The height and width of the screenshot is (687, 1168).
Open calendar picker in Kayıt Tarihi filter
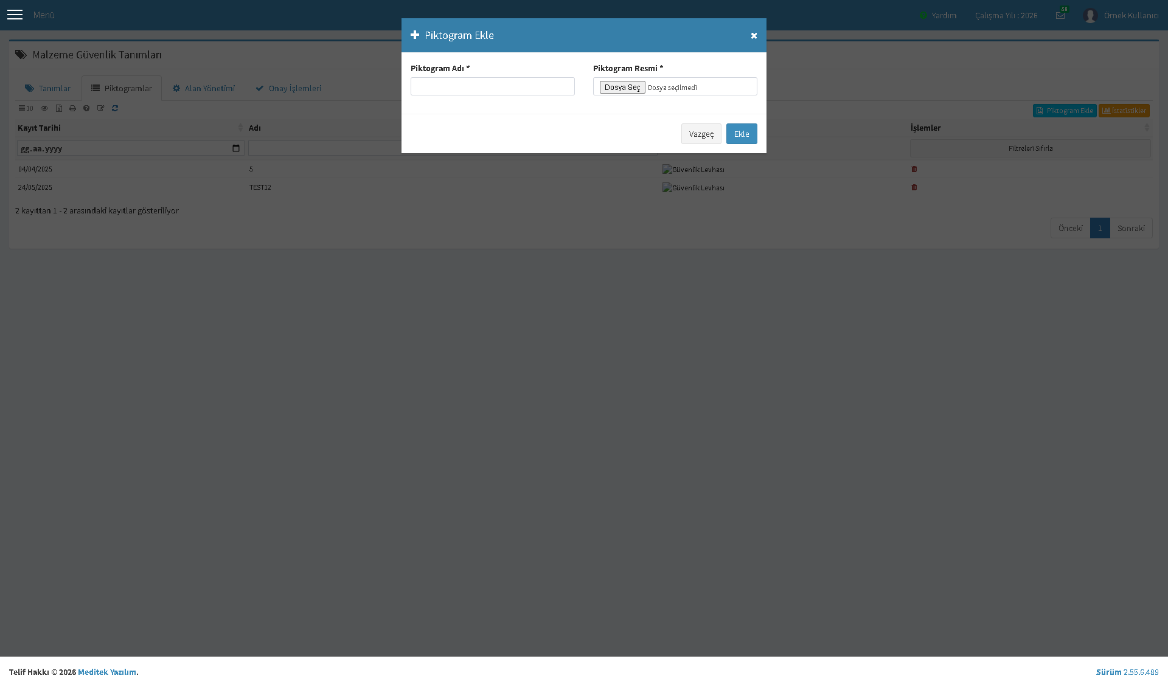236,148
